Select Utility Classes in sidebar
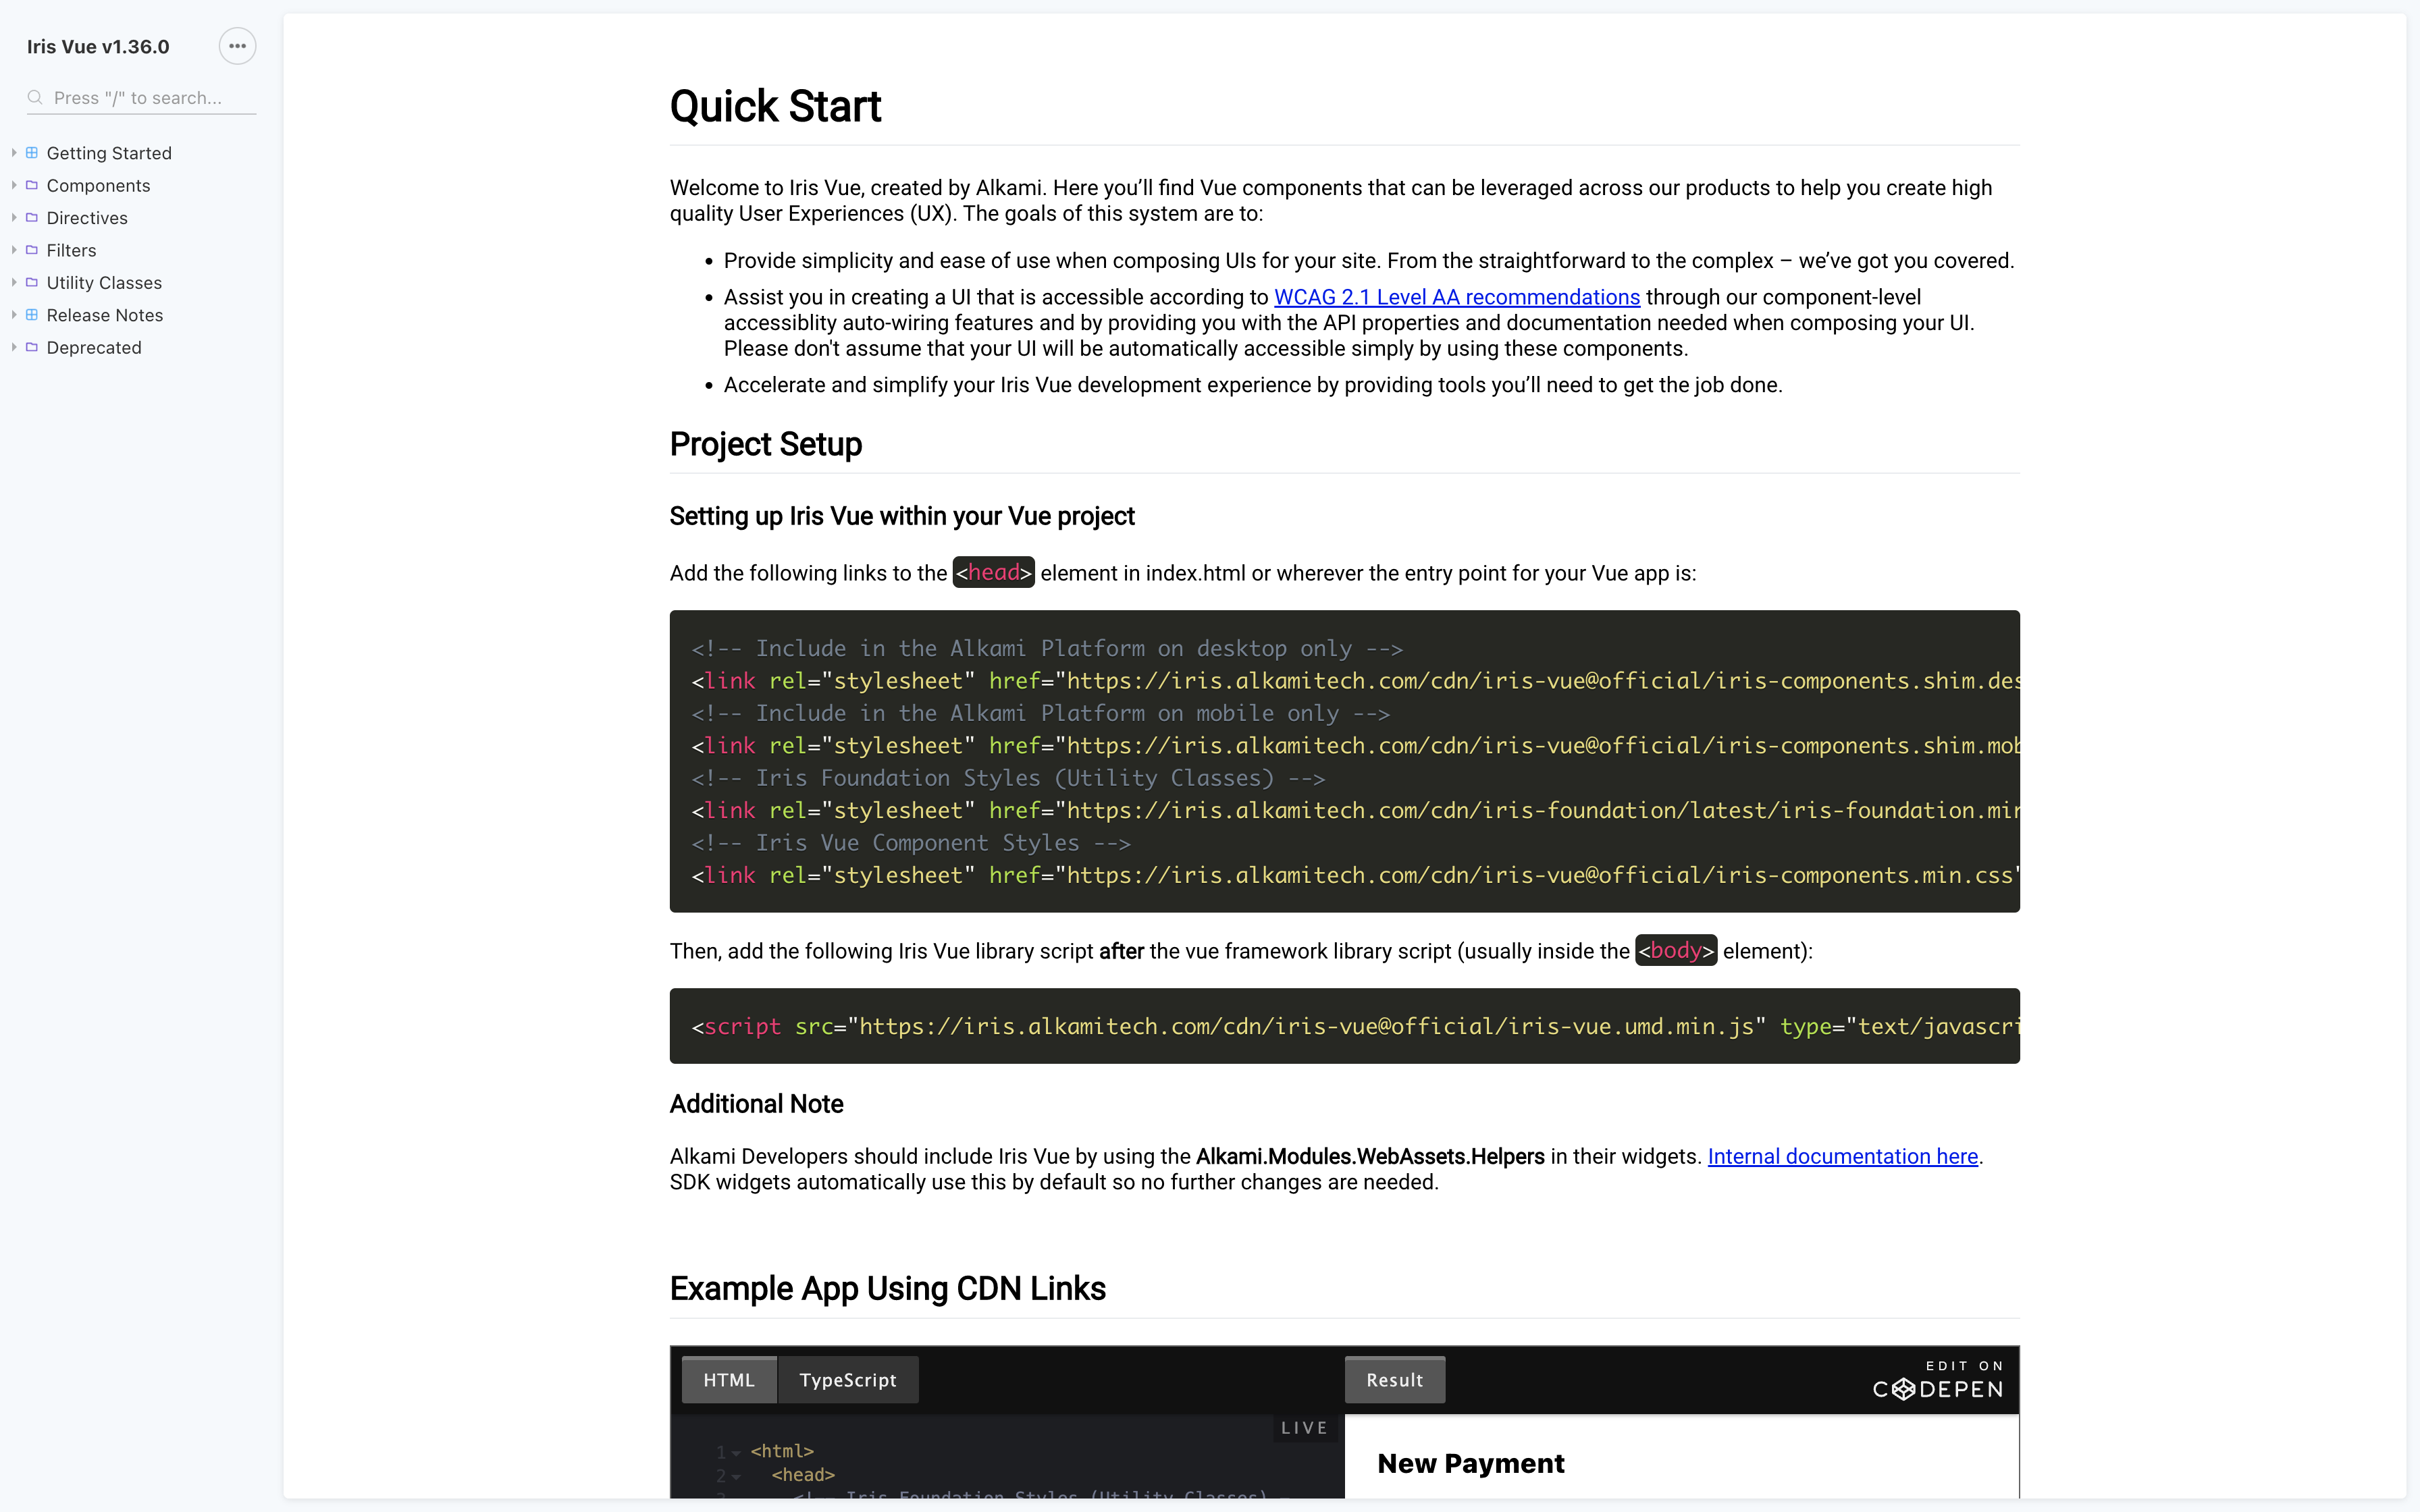This screenshot has width=2420, height=1512. 104,282
